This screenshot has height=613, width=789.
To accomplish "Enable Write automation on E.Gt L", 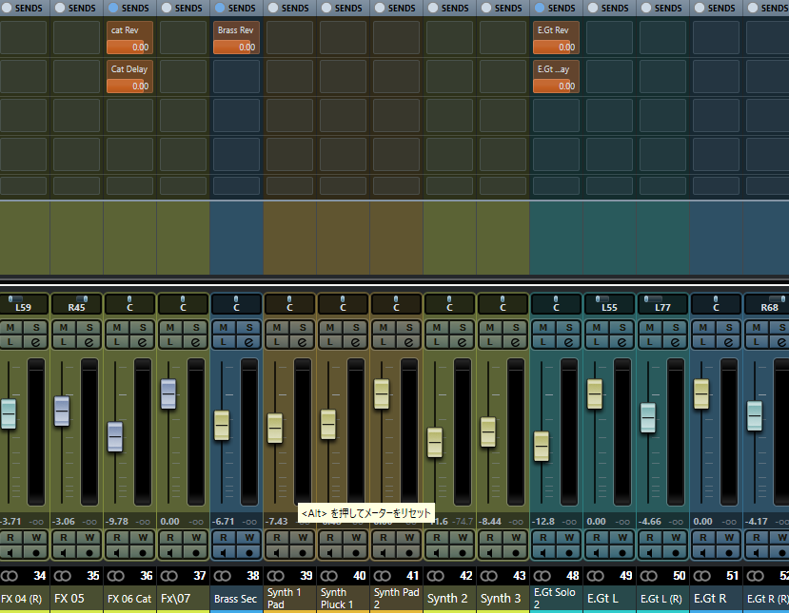I will (622, 538).
